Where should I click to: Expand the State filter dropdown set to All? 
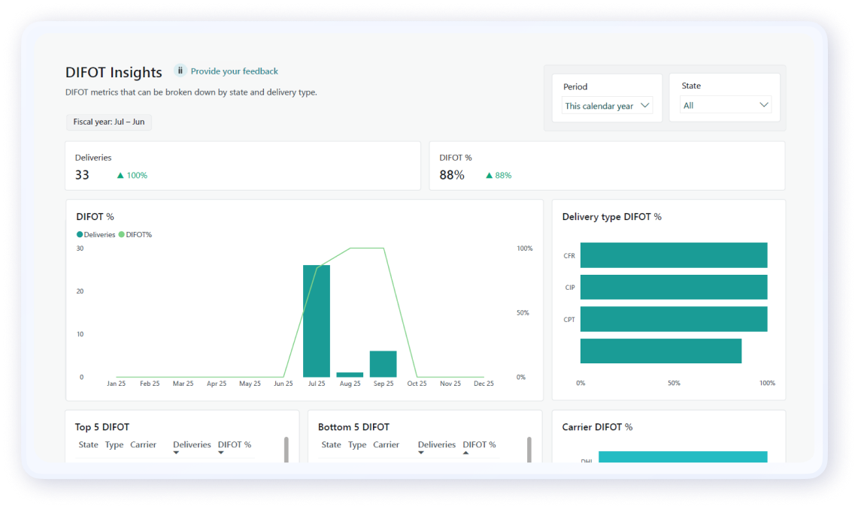click(725, 104)
